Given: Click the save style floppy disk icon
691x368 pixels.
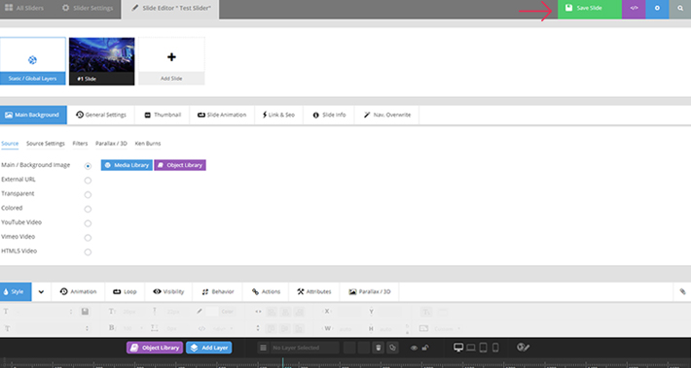Looking at the screenshot, I should (85, 312).
